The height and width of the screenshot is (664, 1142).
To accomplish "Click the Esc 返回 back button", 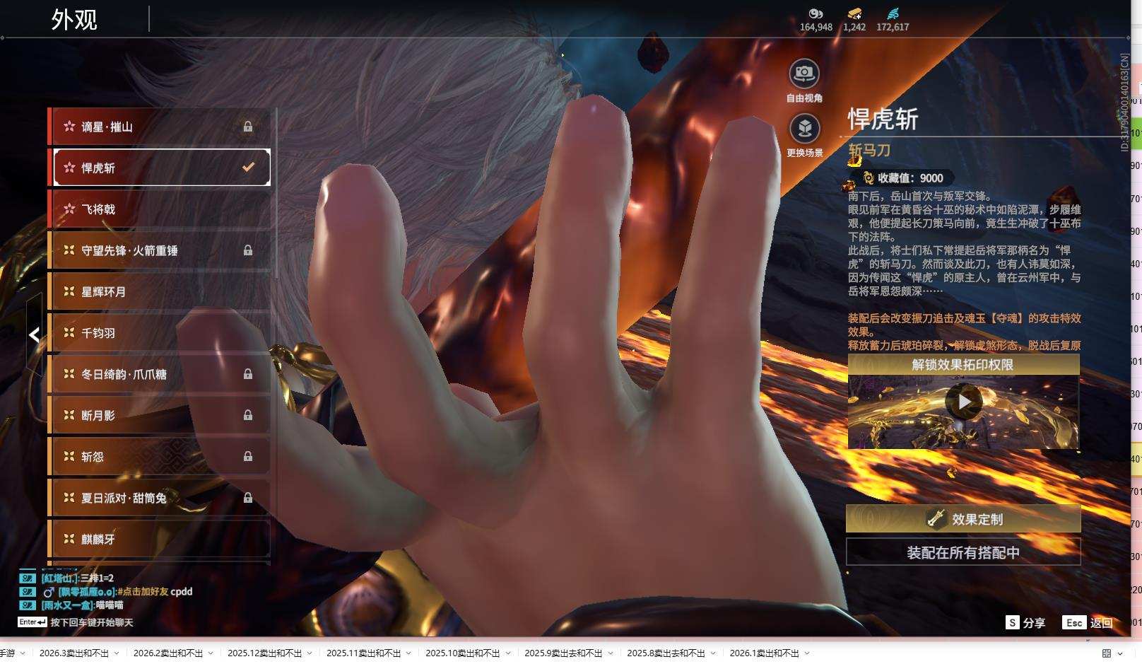I will pyautogui.click(x=1088, y=622).
